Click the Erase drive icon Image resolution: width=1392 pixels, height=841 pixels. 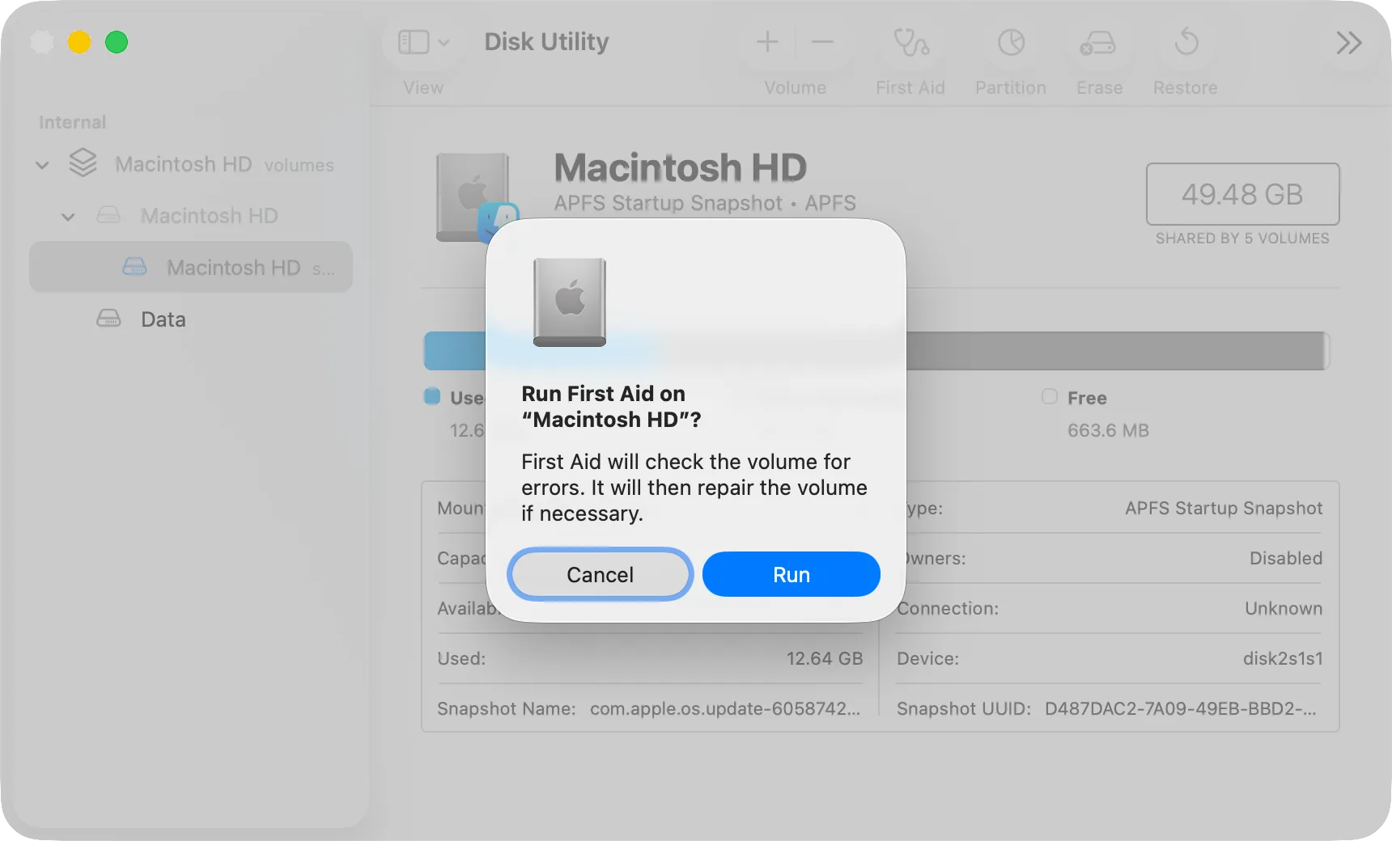[1098, 42]
